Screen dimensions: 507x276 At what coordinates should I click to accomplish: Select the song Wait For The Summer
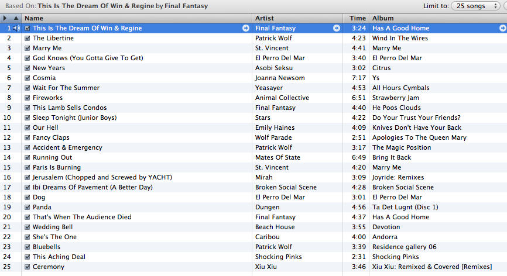click(66, 88)
